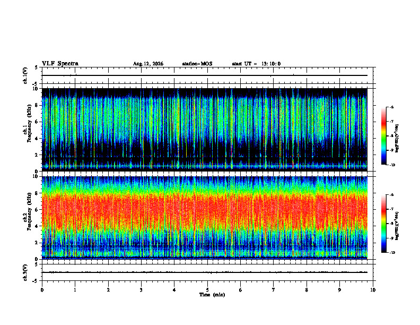Viewport: 420px width, 325px height.
Task: Select the ch.1 colorbar 'log(PSD)' label
Action: point(397,138)
